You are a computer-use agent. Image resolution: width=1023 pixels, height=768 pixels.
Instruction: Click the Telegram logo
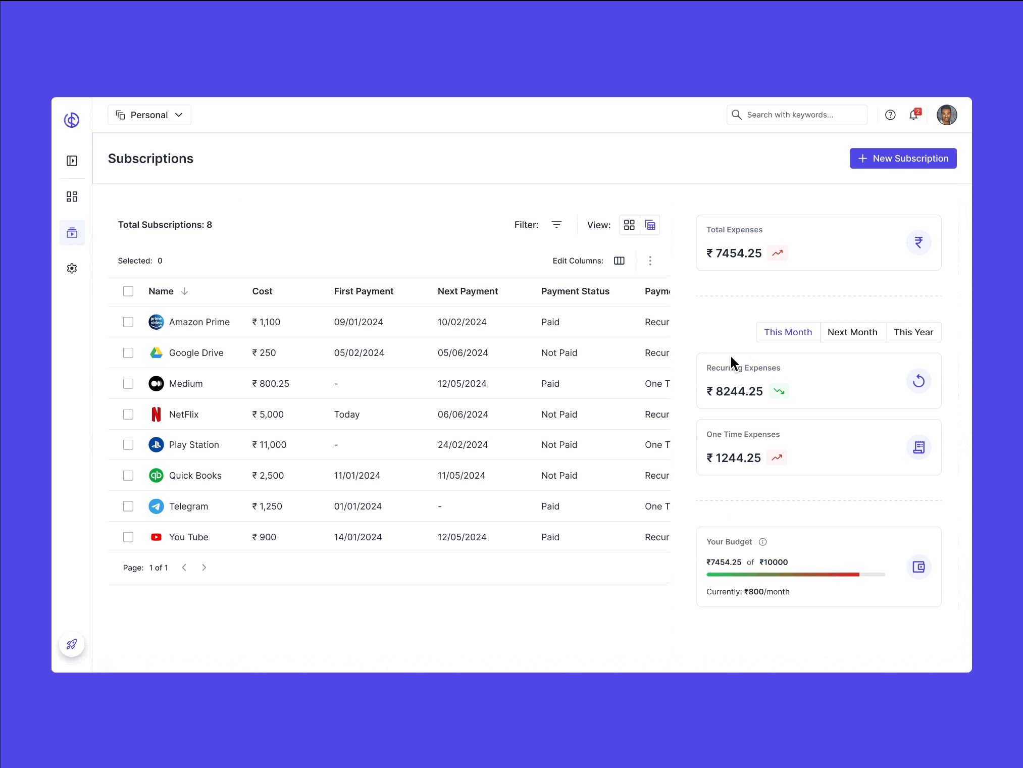click(156, 506)
